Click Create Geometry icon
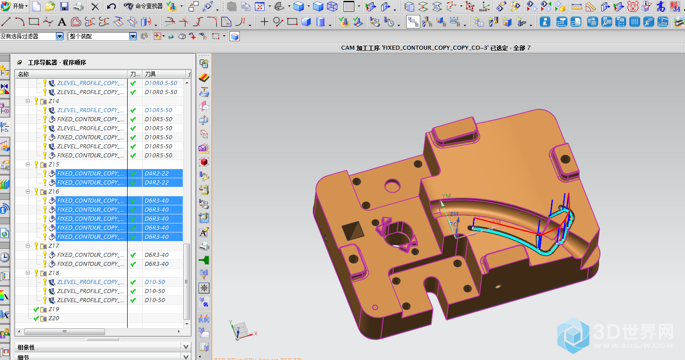The height and width of the screenshot is (360, 685). coord(507,21)
